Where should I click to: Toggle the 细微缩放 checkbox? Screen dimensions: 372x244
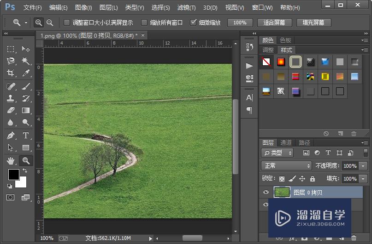[x=193, y=23]
